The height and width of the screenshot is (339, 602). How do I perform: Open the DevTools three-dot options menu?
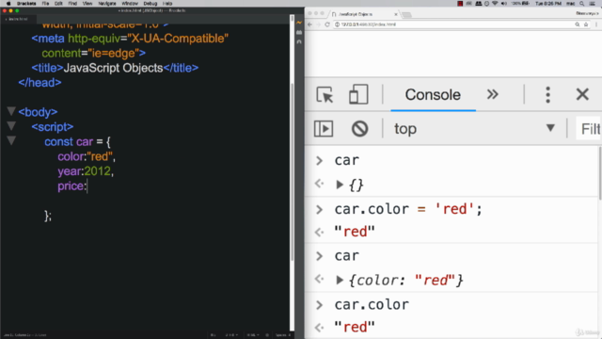[547, 94]
